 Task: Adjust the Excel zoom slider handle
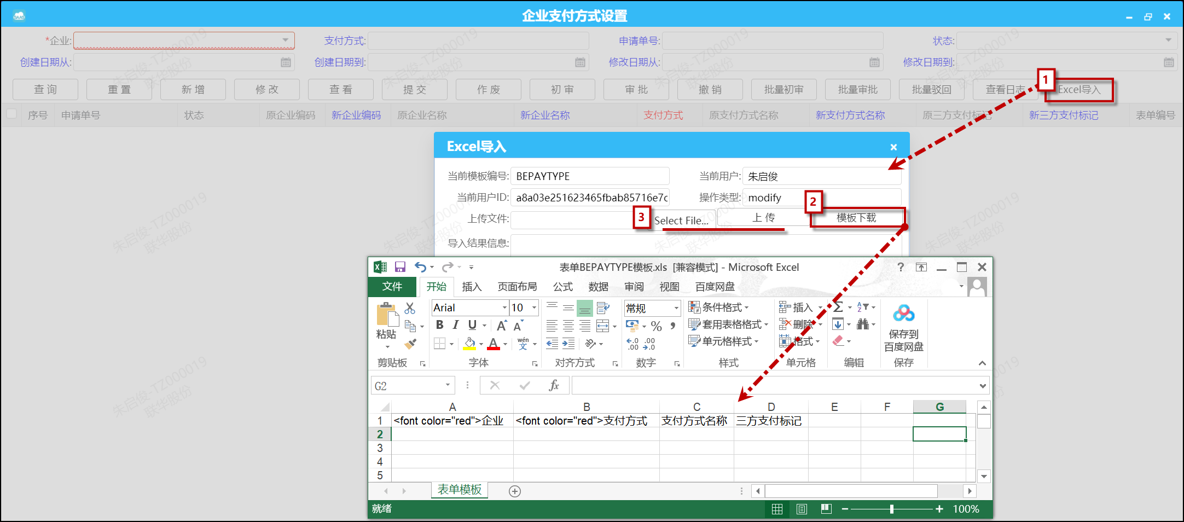coord(892,509)
